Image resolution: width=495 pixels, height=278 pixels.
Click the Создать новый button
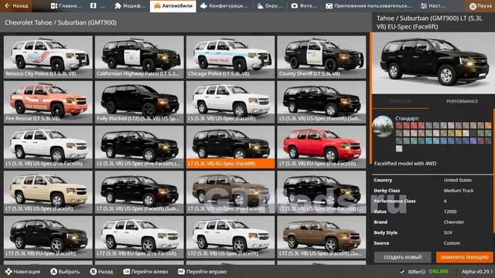tap(402, 257)
